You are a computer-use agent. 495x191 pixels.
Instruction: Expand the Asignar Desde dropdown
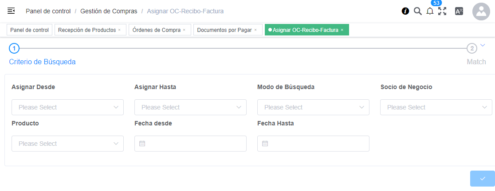(x=67, y=107)
